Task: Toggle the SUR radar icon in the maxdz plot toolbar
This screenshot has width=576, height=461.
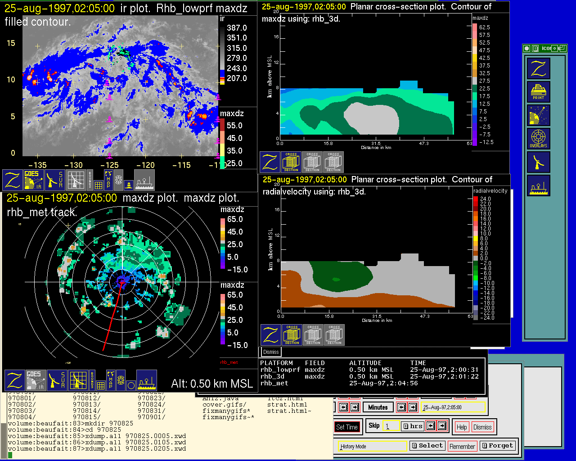Action: [56, 380]
